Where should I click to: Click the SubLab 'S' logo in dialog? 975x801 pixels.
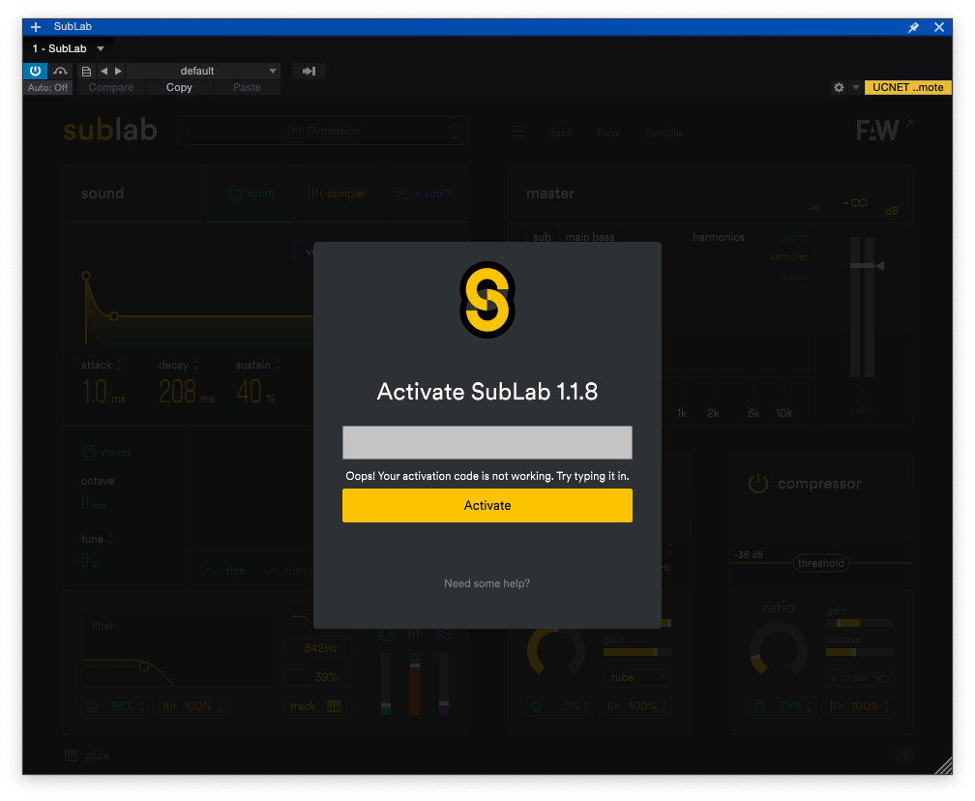click(x=487, y=300)
